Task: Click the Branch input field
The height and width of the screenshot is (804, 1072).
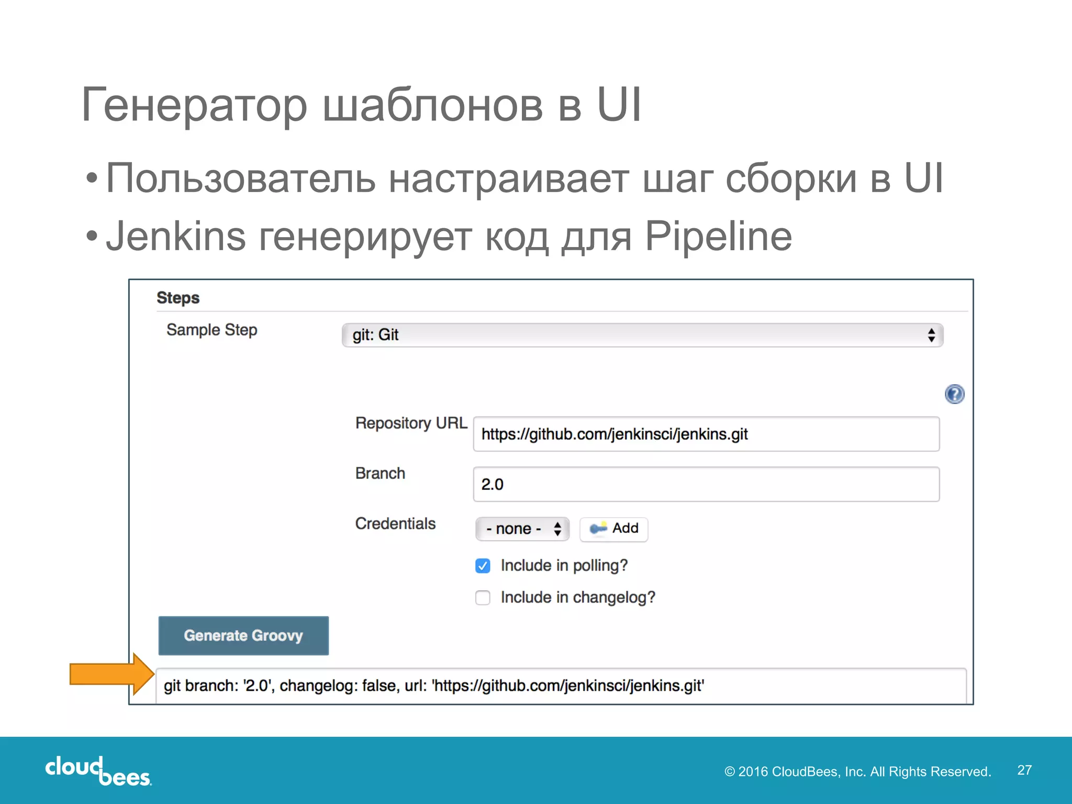Action: [x=706, y=484]
